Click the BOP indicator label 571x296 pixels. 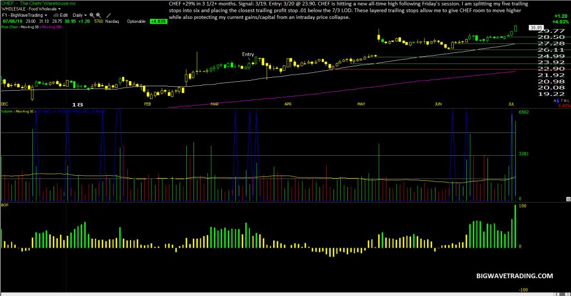4,205
